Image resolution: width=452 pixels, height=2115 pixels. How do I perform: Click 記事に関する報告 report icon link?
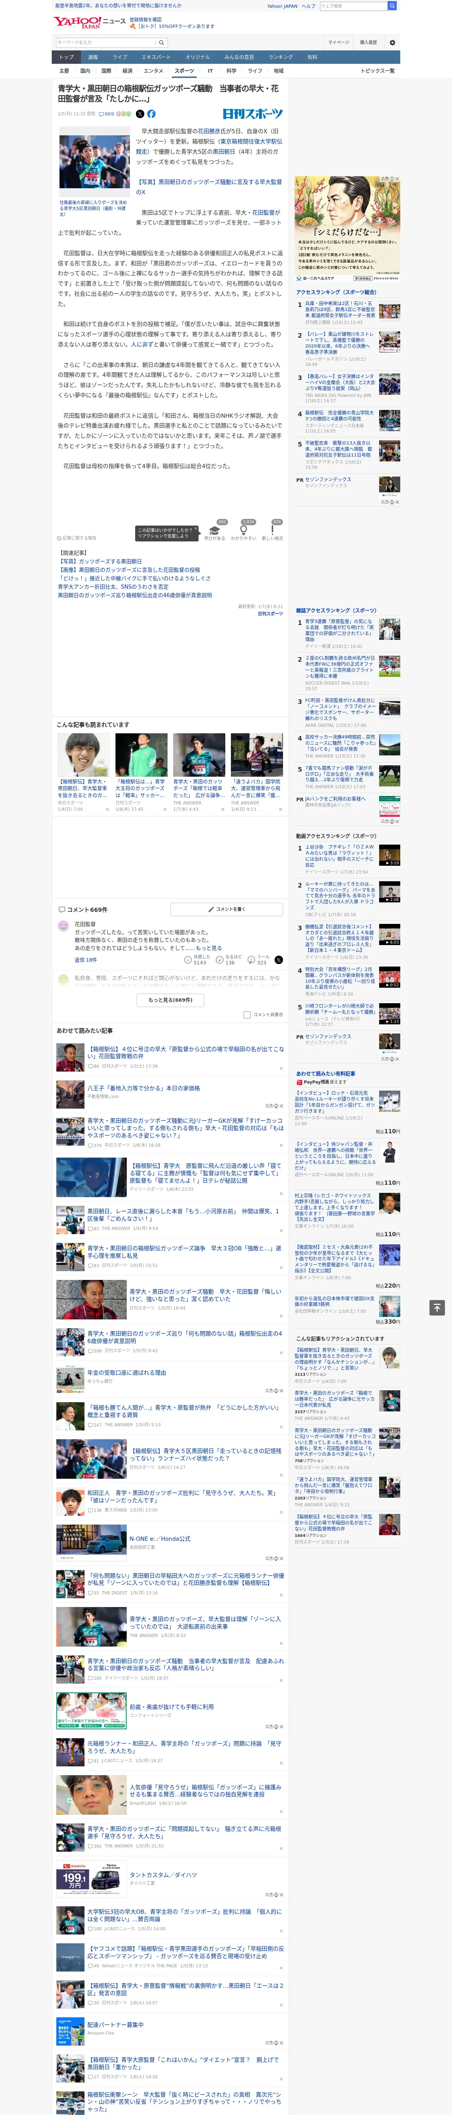coord(76,539)
